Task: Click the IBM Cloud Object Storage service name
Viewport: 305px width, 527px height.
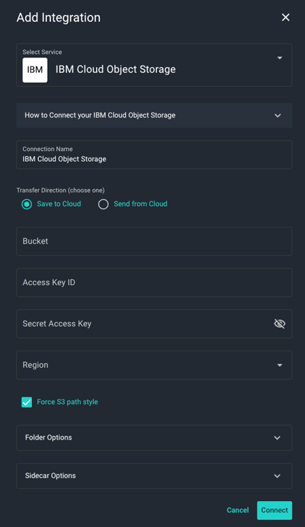Action: coord(116,69)
